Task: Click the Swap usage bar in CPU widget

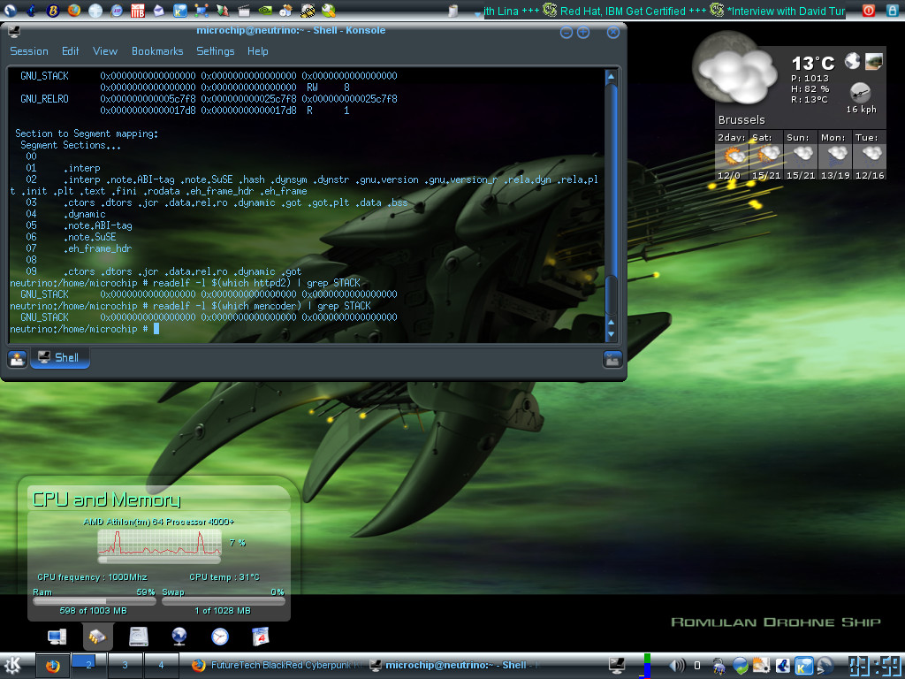Action: 224,601
